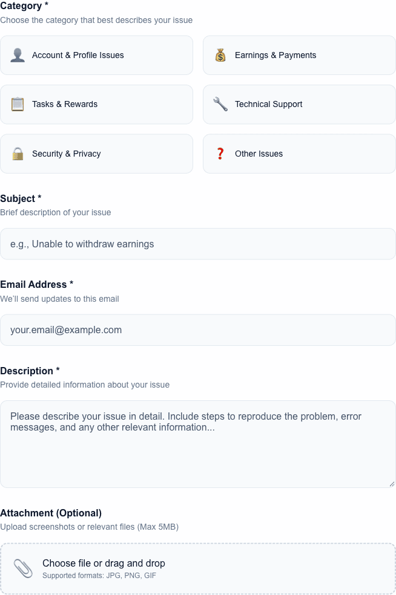Click the 'Description *' label

30,371
